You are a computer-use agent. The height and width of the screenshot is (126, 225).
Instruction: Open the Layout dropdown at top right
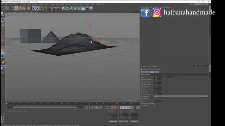tap(201, 5)
